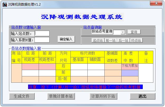Click the pink 后距 cell in the 后 row
This screenshot has width=165, height=107.
[x=30, y=67]
